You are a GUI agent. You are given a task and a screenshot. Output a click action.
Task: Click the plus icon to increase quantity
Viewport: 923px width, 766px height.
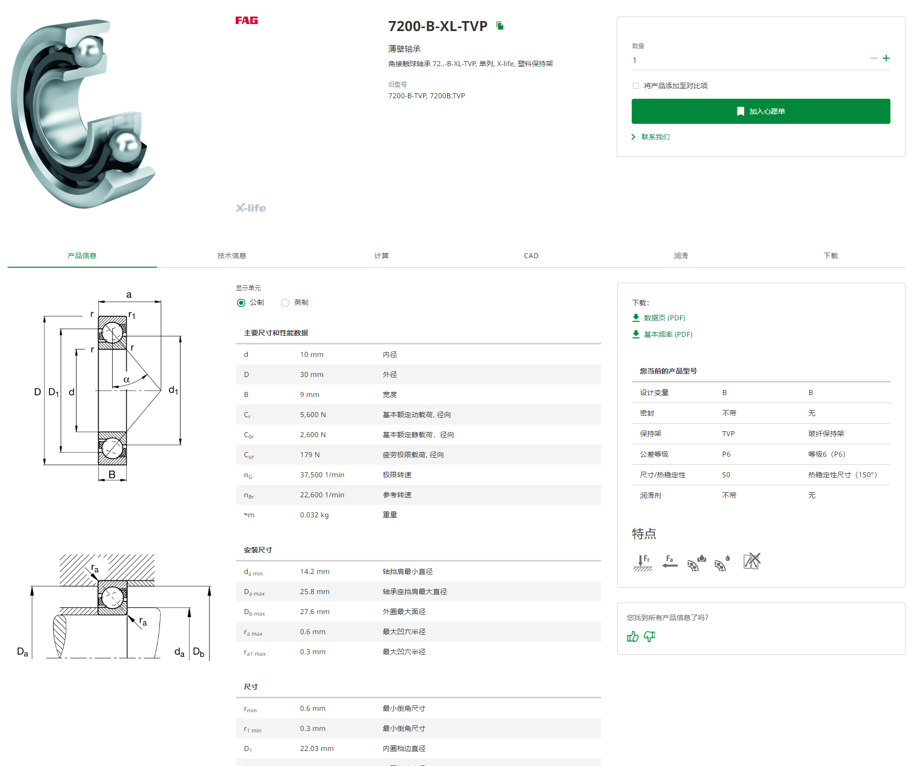coord(886,59)
